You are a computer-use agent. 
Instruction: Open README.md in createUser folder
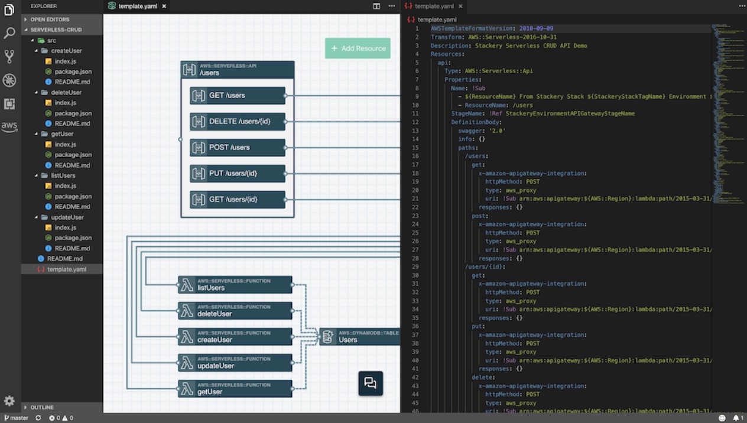pos(62,82)
